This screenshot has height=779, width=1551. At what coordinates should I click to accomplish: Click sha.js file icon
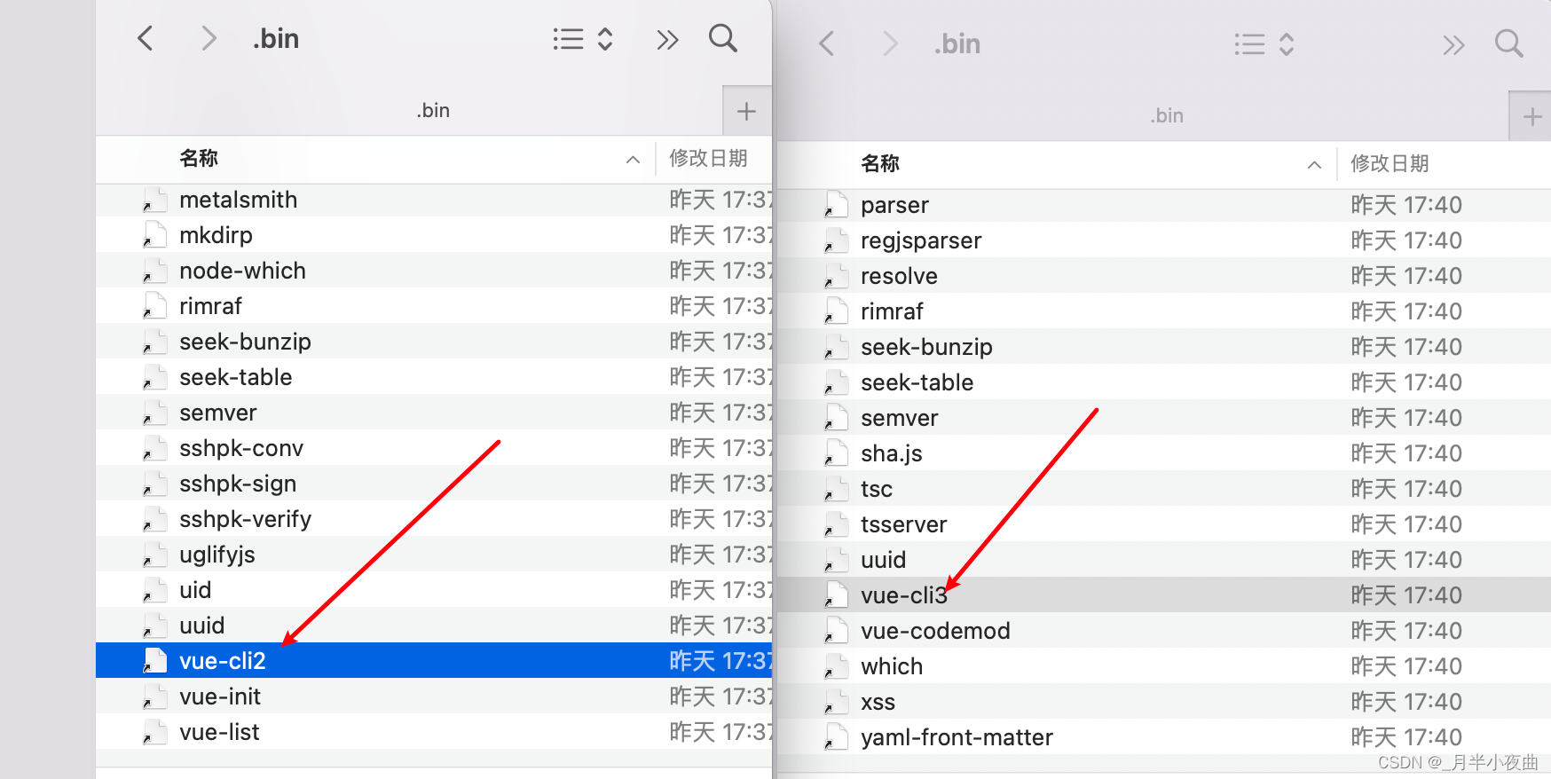pyautogui.click(x=836, y=453)
